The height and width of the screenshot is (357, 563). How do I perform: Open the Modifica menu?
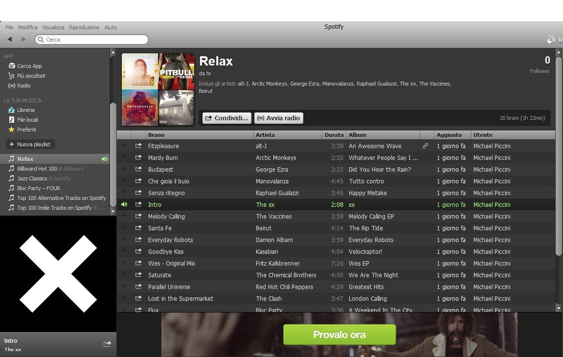point(28,27)
